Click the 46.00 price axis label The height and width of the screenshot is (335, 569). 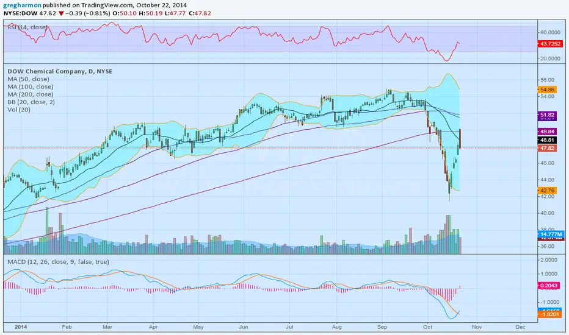tap(547, 163)
